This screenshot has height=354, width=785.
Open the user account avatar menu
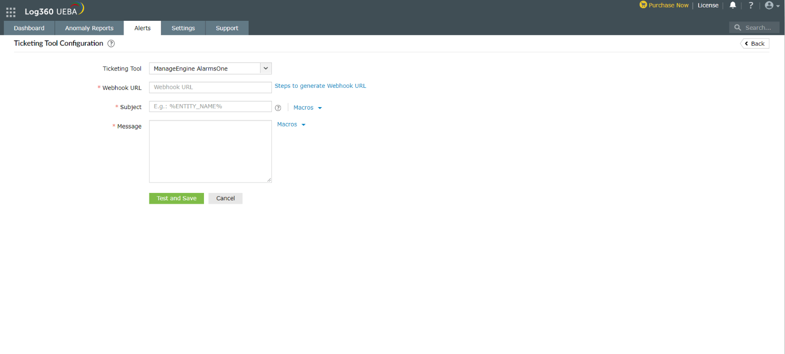pyautogui.click(x=772, y=5)
